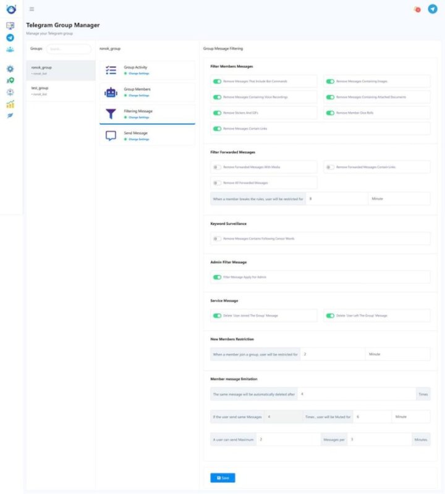
Task: Select the Send Message settings tab
Action: coord(147,136)
